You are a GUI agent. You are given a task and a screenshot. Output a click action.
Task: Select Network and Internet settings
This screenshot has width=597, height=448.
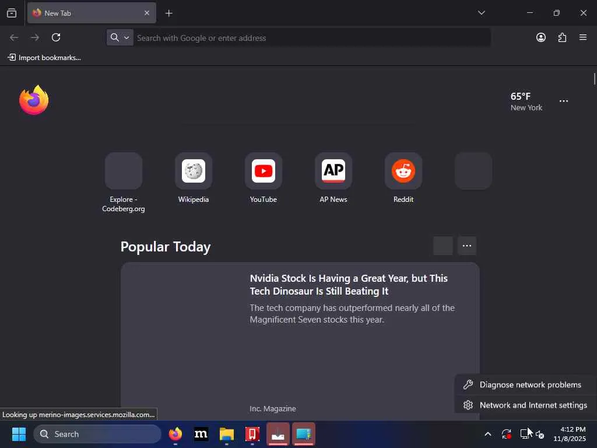tap(525, 405)
